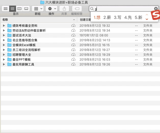Click the Edit Tags toolbar button
160x133 pixels.
click(x=77, y=9)
